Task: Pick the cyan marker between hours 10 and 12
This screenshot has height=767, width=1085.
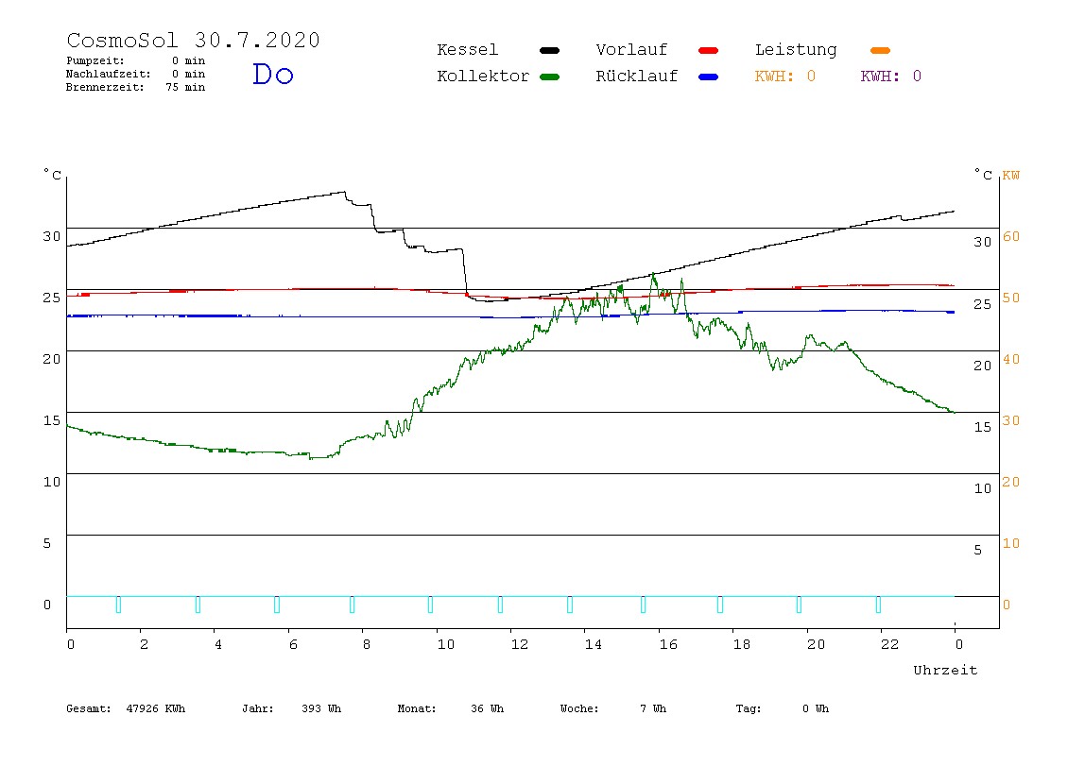Action: [x=500, y=605]
